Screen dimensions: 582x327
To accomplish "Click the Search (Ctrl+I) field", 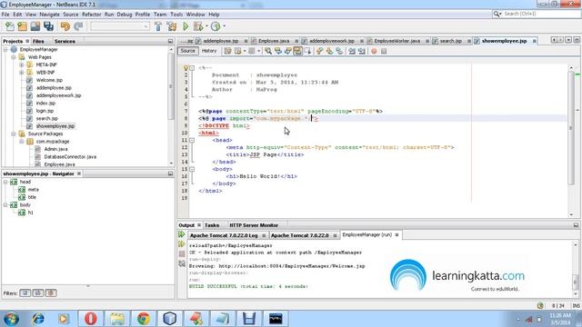I will tap(536, 14).
